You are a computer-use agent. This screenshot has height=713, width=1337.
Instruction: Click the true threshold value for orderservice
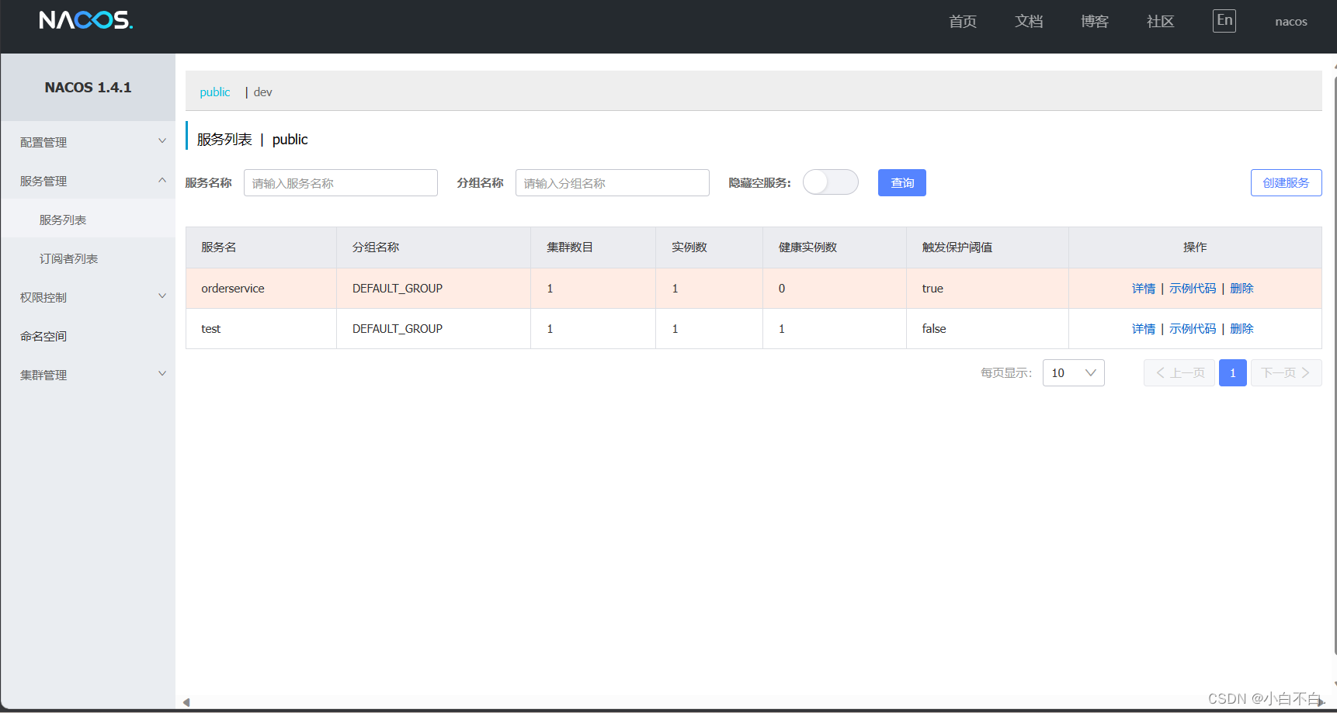pos(932,289)
